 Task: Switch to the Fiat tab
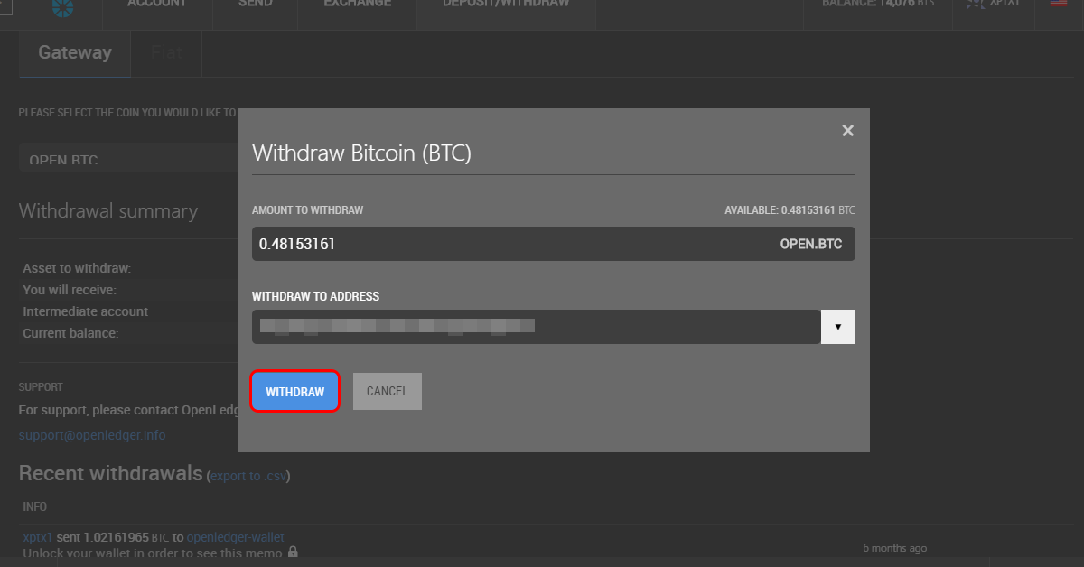[x=166, y=52]
